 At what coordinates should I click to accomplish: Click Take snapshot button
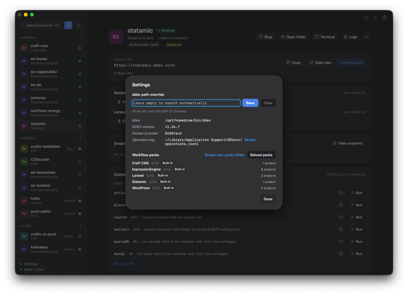(x=348, y=143)
